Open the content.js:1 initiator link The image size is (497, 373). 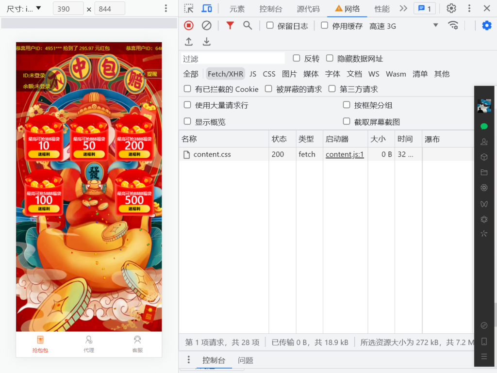pos(345,154)
